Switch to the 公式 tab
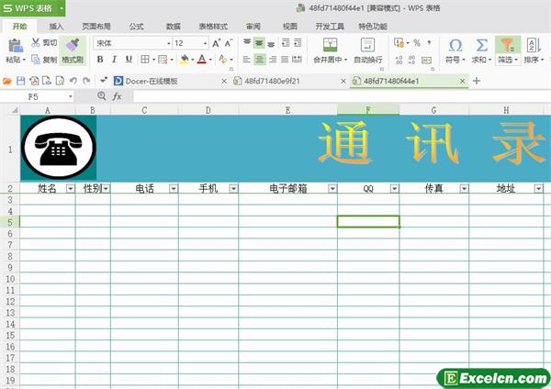Viewport: 551px width, 389px height. pos(136,27)
